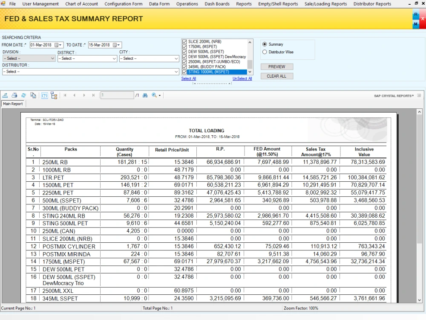Open the File menu
The width and height of the screenshot is (426, 320).
pyautogui.click(x=12, y=4)
